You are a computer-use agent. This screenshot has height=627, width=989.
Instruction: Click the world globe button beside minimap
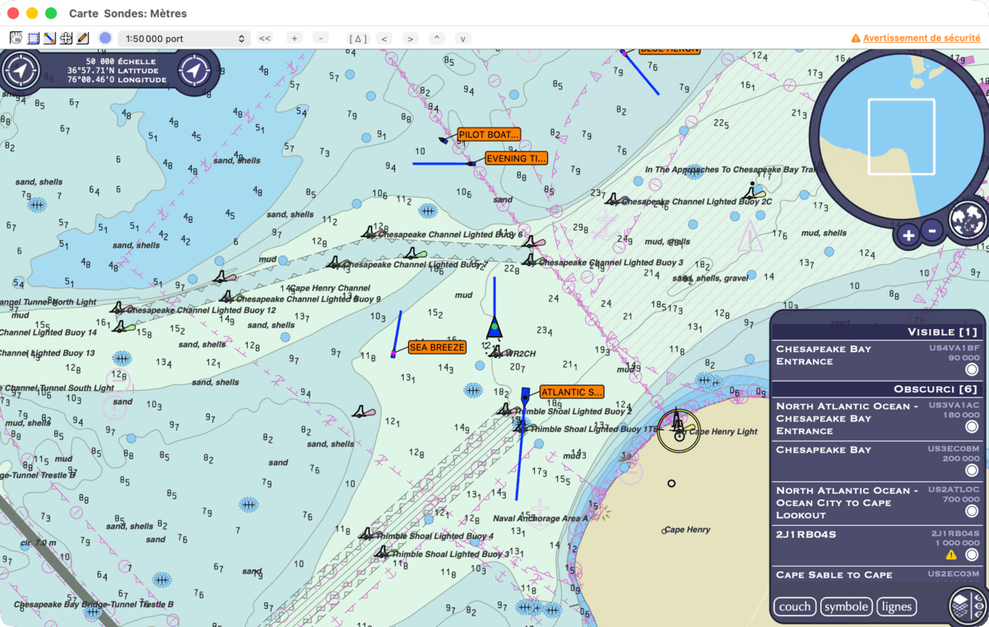click(968, 220)
